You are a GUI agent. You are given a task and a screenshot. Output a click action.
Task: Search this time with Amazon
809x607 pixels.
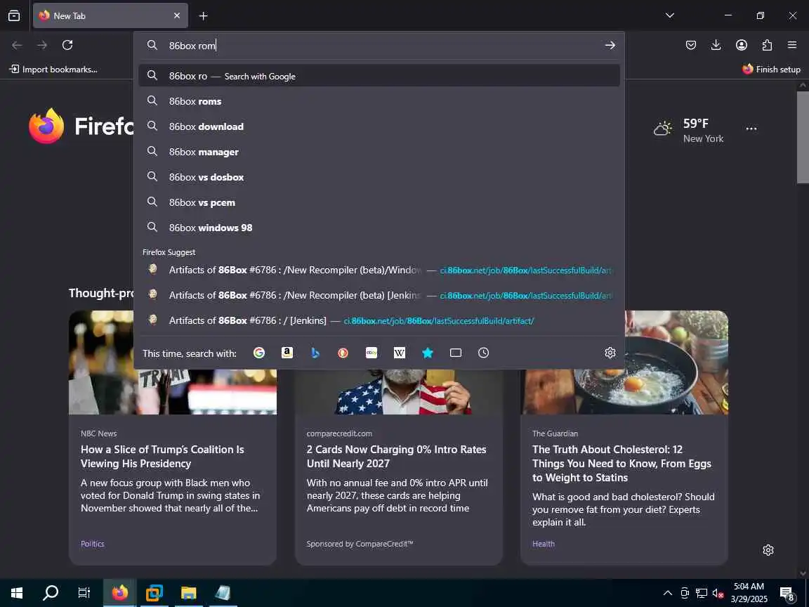click(x=287, y=353)
